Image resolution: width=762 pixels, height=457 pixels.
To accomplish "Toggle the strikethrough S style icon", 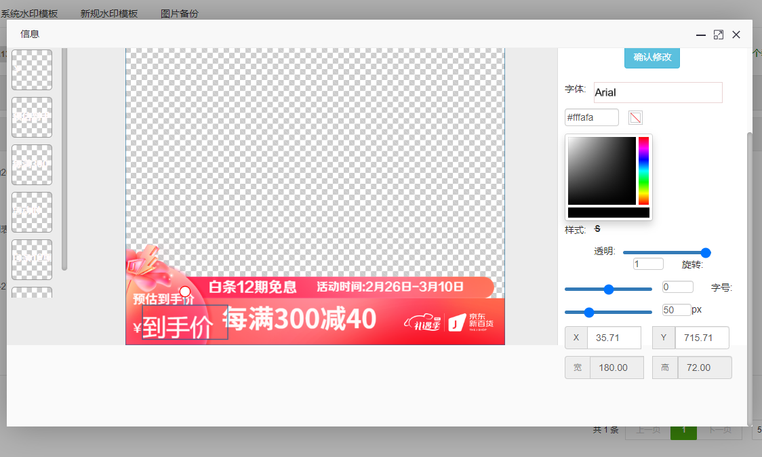I will coord(597,229).
